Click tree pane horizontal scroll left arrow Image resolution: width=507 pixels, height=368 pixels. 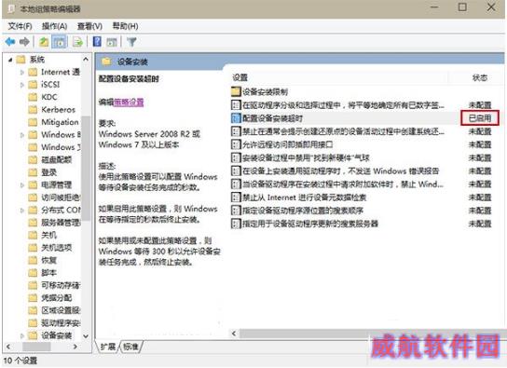[8, 347]
